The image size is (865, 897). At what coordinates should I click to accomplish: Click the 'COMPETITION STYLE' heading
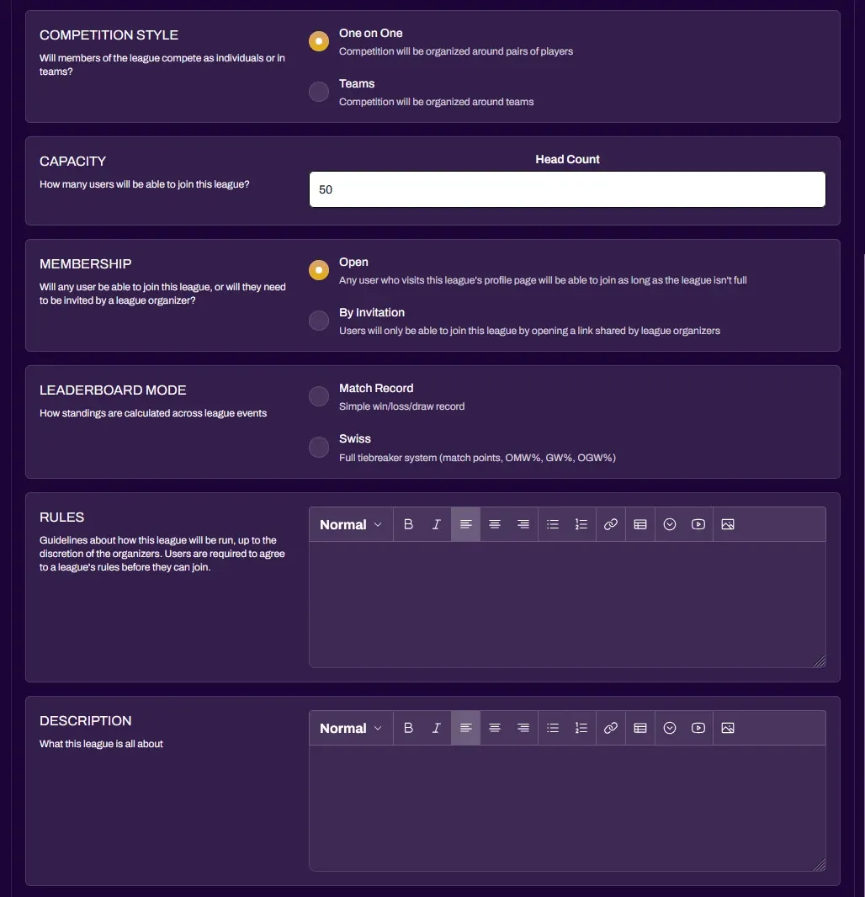(x=109, y=34)
